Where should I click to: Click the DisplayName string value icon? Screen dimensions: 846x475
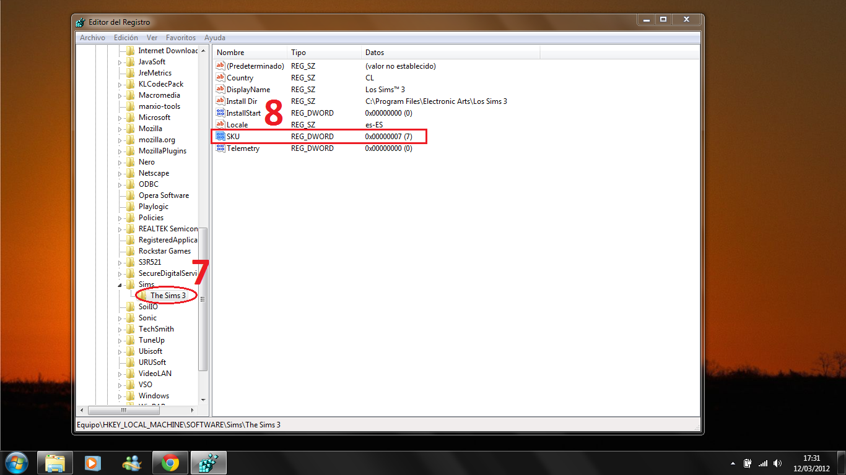pyautogui.click(x=220, y=90)
